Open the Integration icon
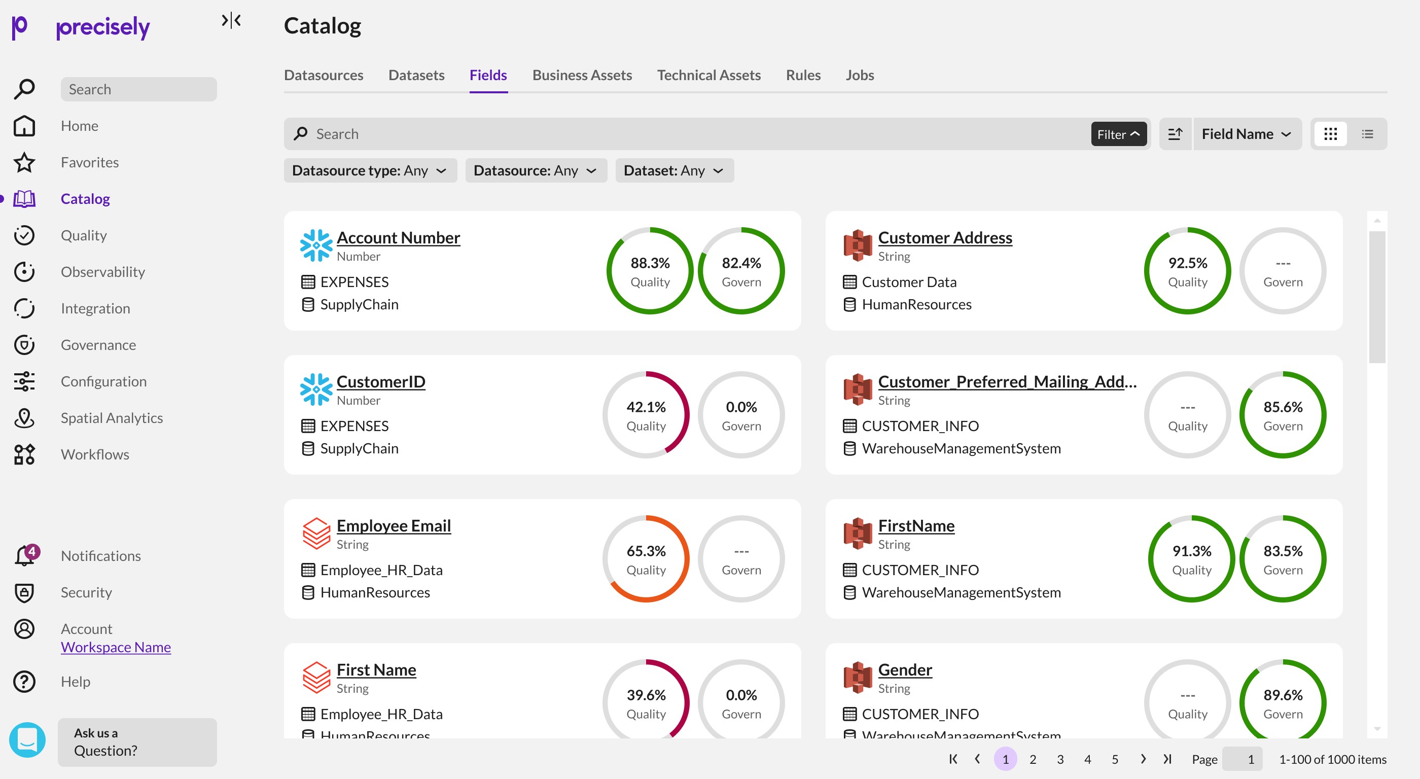This screenshot has width=1420, height=779. point(24,308)
